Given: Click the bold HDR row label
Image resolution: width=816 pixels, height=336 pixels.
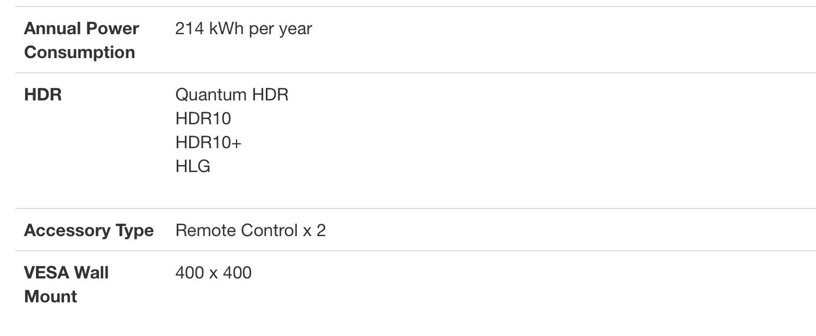Looking at the screenshot, I should (43, 94).
